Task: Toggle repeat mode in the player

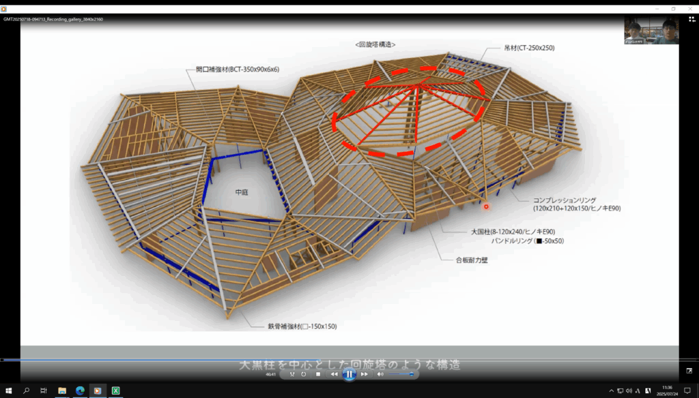Action: click(303, 374)
